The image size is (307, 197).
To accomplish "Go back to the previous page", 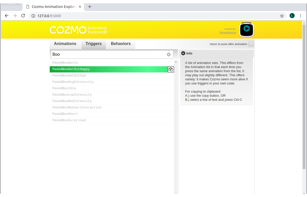I will tap(7, 16).
